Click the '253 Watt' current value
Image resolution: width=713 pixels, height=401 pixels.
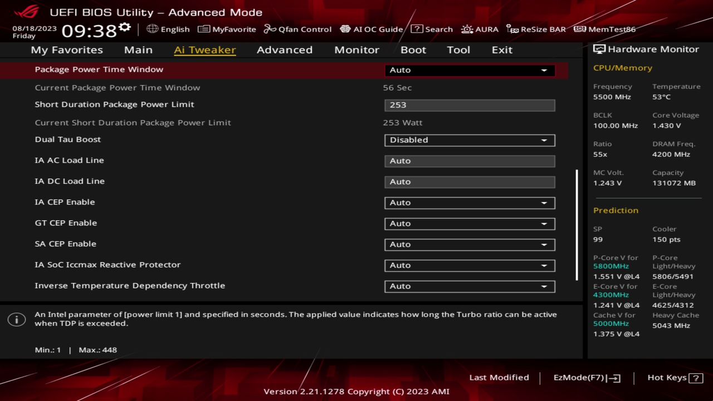click(402, 123)
